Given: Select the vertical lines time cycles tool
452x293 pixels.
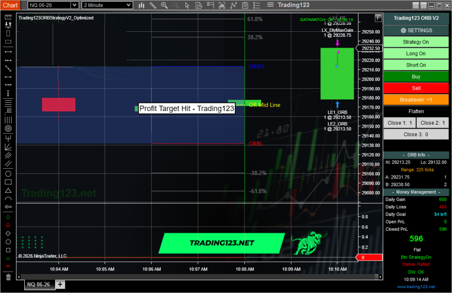Looking at the screenshot, I should click(8, 120).
